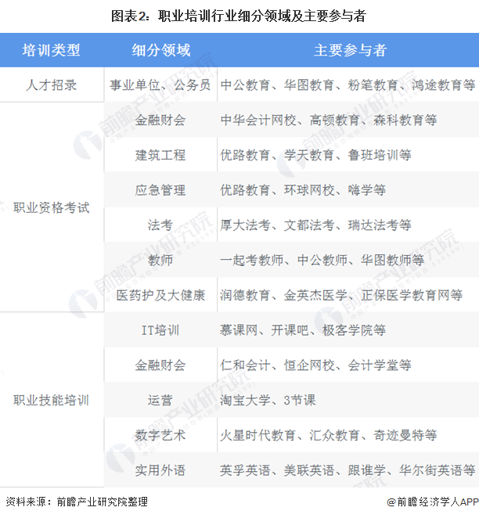Screen dimensions: 479x518
Task: Click the 事业单位、公务员 cell
Action: [160, 85]
